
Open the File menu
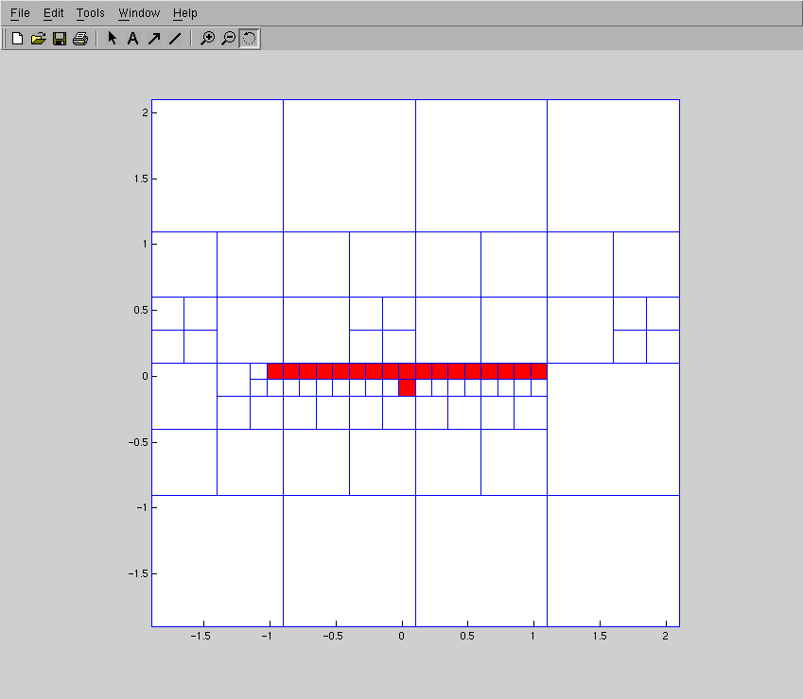point(20,13)
